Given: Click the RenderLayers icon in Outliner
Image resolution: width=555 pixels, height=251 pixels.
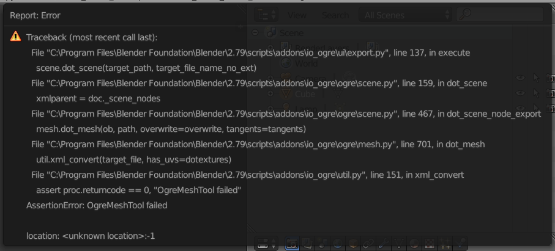Looking at the screenshot, I should coord(286,47).
